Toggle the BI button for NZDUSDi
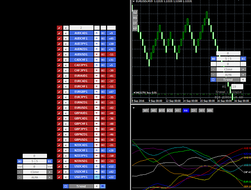 point(103,161)
